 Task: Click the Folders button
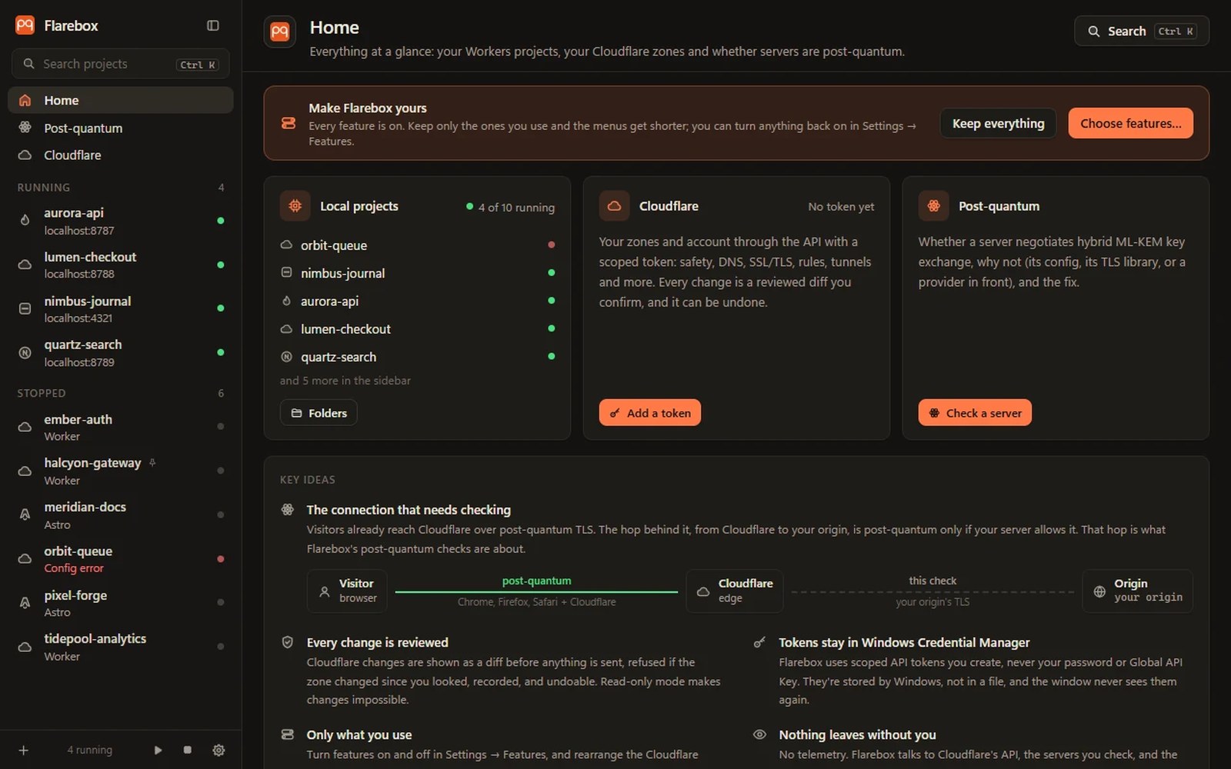click(x=319, y=413)
